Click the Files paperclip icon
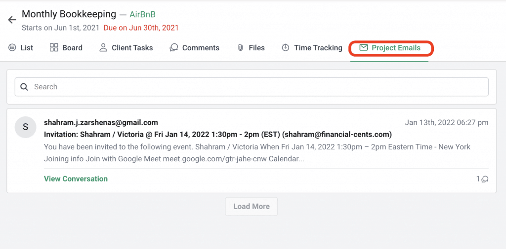The height and width of the screenshot is (249, 506). (240, 48)
